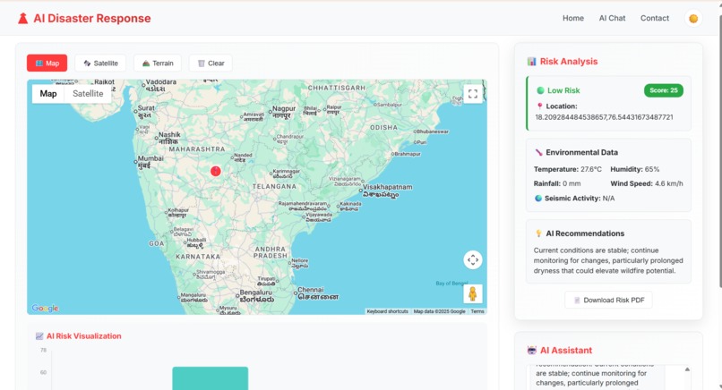The image size is (722, 390).
Task: Download the Risk PDF report
Action: click(608, 300)
